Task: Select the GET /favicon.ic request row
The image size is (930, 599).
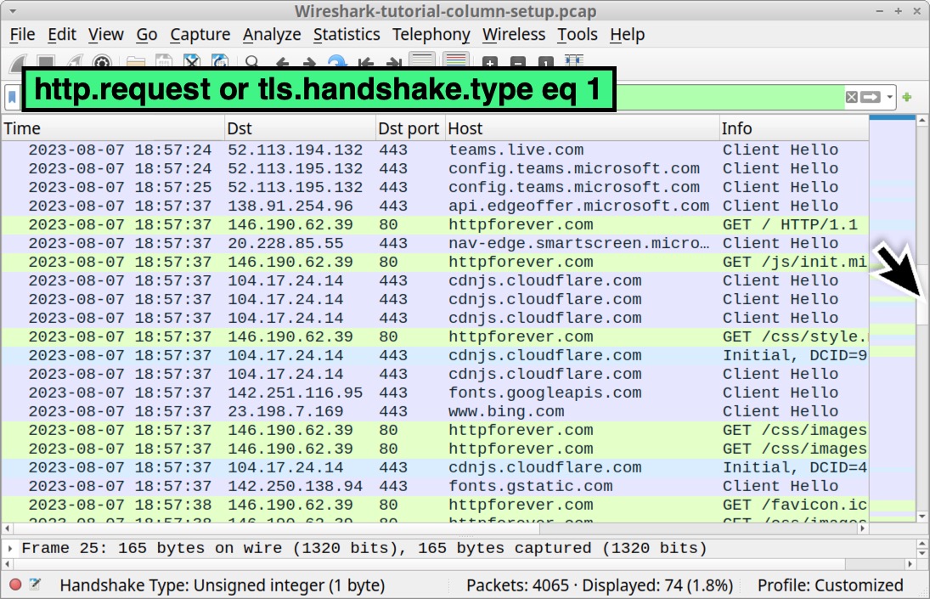Action: point(435,505)
